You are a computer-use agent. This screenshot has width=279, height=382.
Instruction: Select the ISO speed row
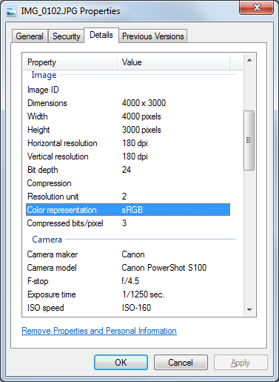click(x=128, y=308)
